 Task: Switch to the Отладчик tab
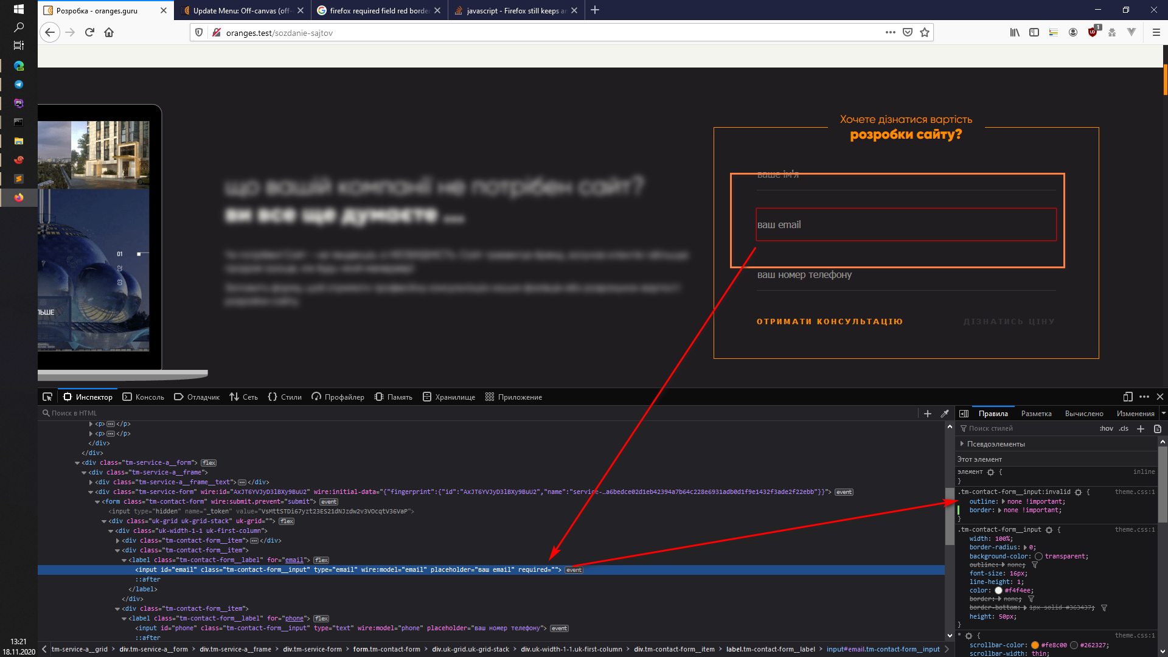196,397
